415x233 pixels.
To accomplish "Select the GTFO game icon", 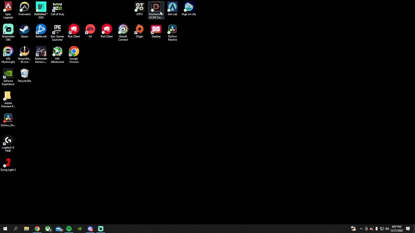I will (x=139, y=9).
